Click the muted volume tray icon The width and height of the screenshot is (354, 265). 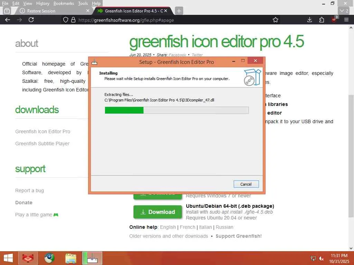click(321, 258)
